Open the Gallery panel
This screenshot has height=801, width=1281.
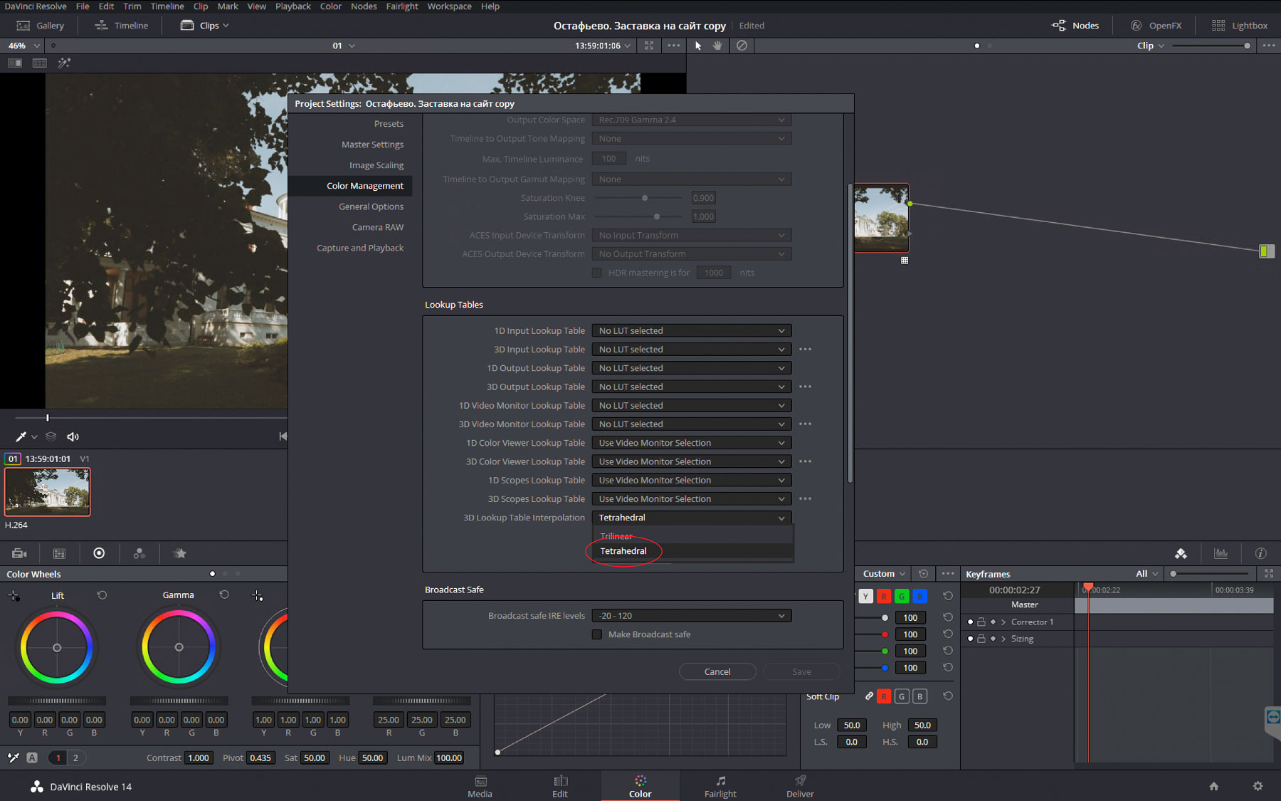(41, 26)
